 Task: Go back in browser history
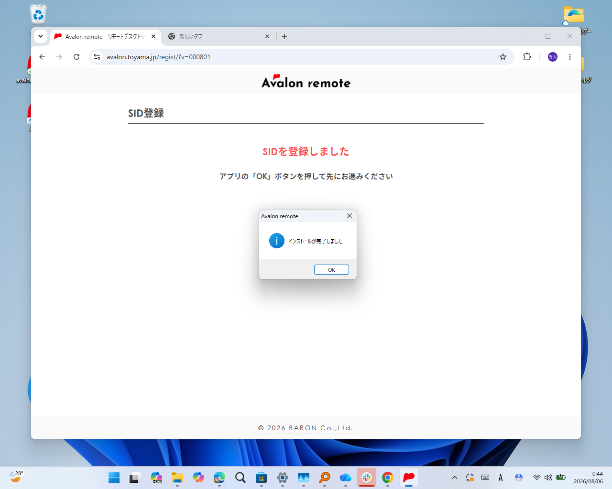coord(42,57)
